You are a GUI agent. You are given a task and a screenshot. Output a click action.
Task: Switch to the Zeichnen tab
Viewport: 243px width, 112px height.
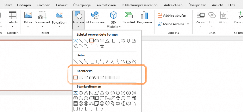(43, 5)
